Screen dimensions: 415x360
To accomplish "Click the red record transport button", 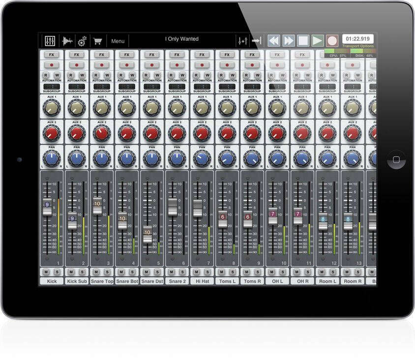I will [332, 41].
